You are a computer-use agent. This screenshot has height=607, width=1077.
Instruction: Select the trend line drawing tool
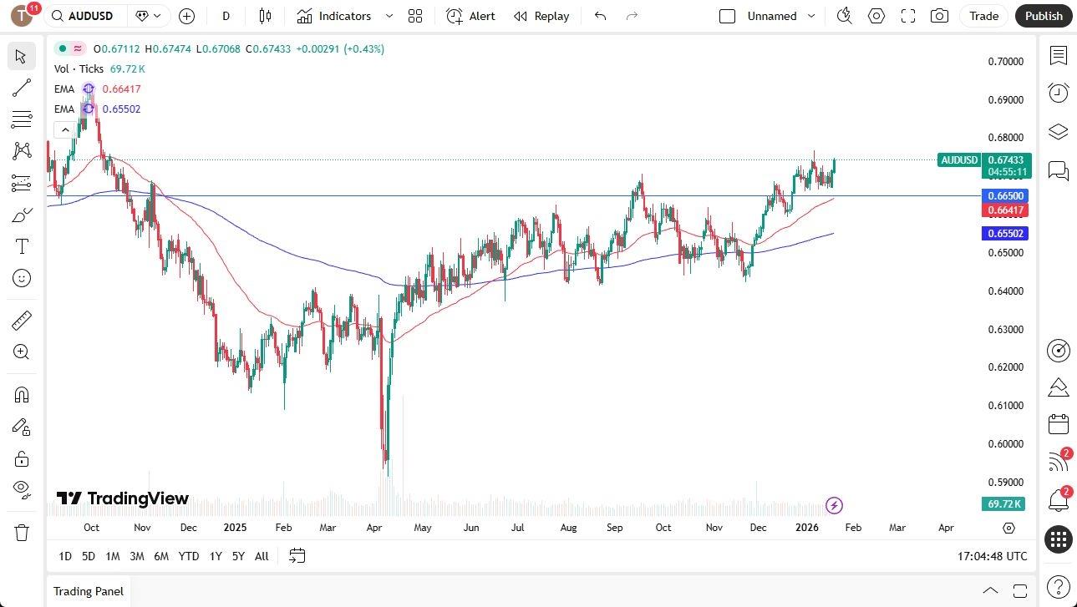pos(21,88)
